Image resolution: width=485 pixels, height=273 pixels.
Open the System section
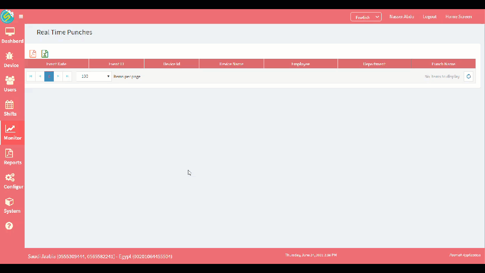12,206
